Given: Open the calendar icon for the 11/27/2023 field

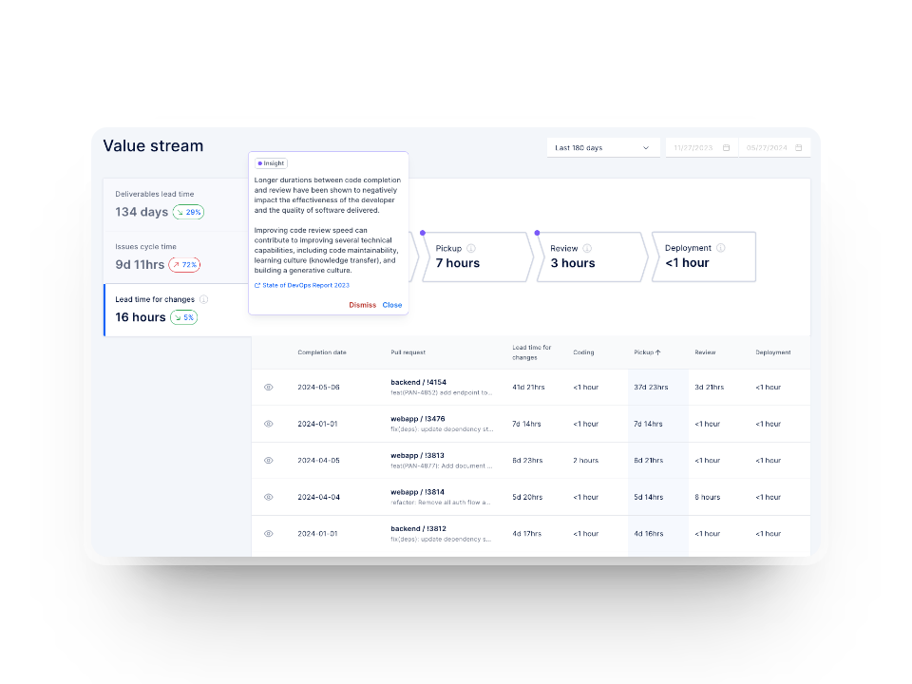Looking at the screenshot, I should tap(727, 145).
